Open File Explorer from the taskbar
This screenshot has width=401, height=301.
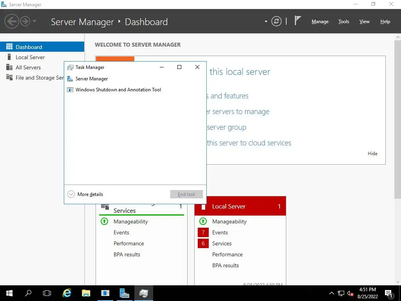(86, 293)
